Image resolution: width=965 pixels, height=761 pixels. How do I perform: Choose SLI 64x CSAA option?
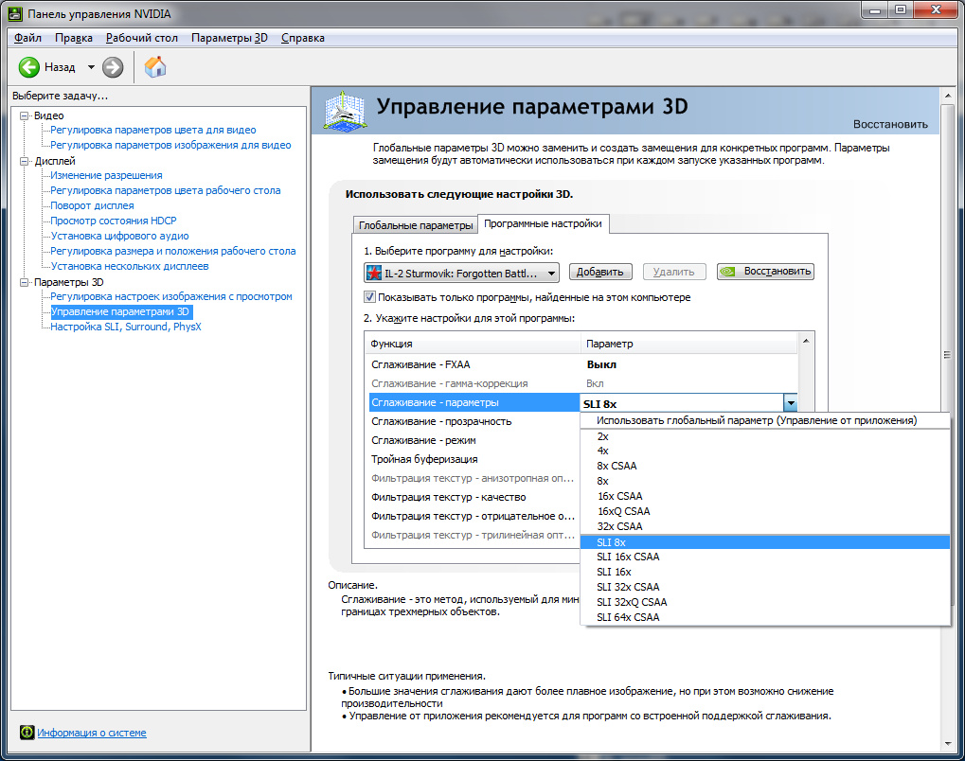pyautogui.click(x=765, y=617)
